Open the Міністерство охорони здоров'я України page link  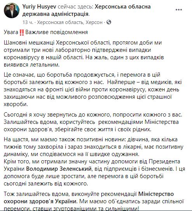pyautogui.click(x=89, y=198)
